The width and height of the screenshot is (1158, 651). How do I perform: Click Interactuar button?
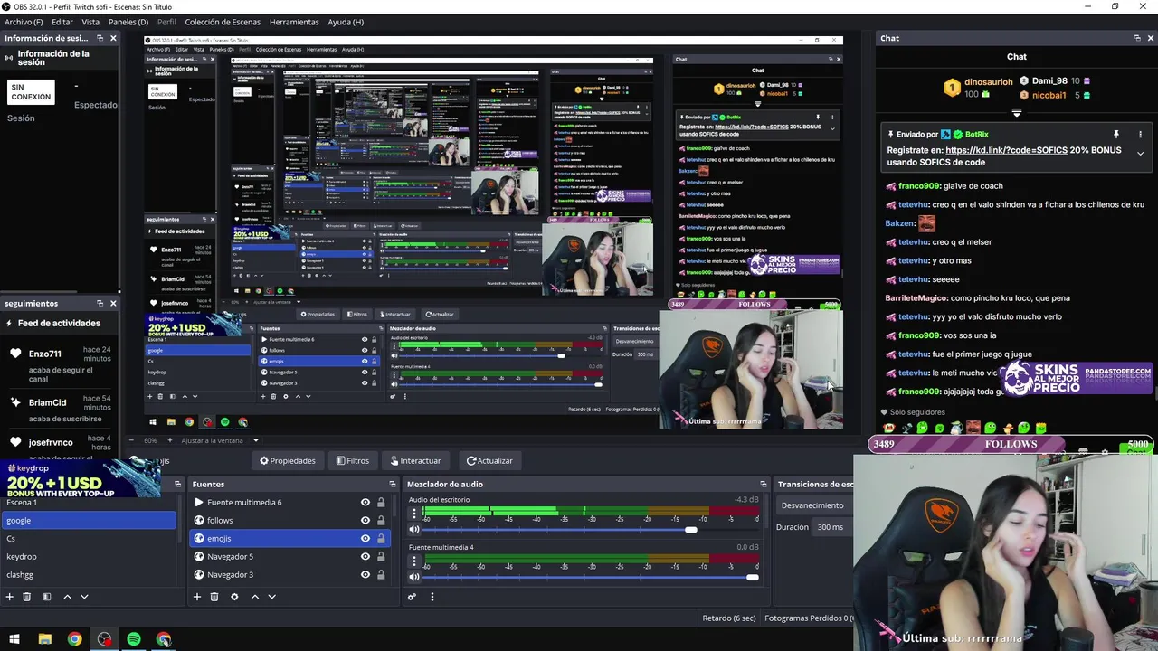pyautogui.click(x=415, y=461)
